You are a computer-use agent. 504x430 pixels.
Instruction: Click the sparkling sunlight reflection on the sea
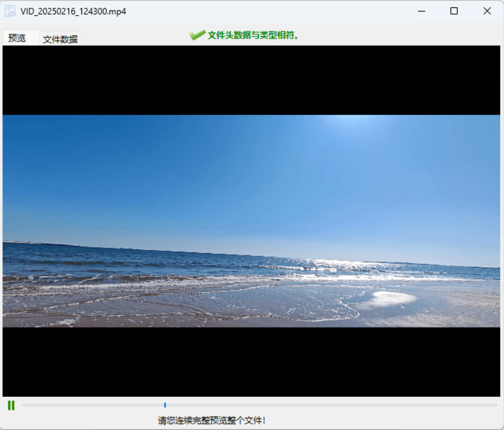coord(328,264)
